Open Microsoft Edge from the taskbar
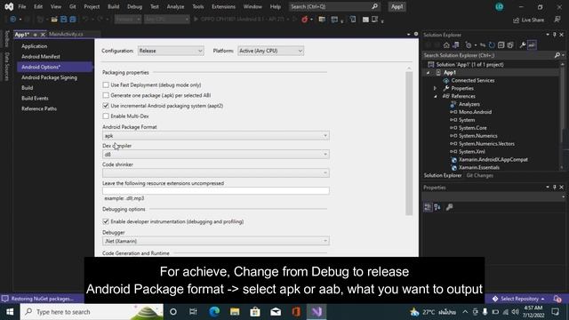 tap(214, 312)
